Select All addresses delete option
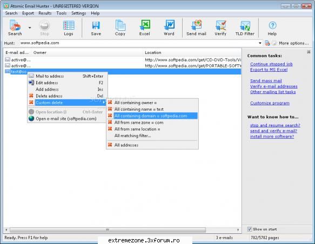Viewport: 315px width, 244px height. 152,145
